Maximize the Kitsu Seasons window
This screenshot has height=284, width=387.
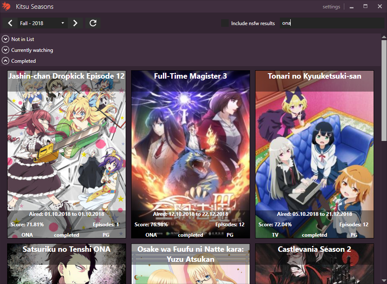tap(366, 6)
